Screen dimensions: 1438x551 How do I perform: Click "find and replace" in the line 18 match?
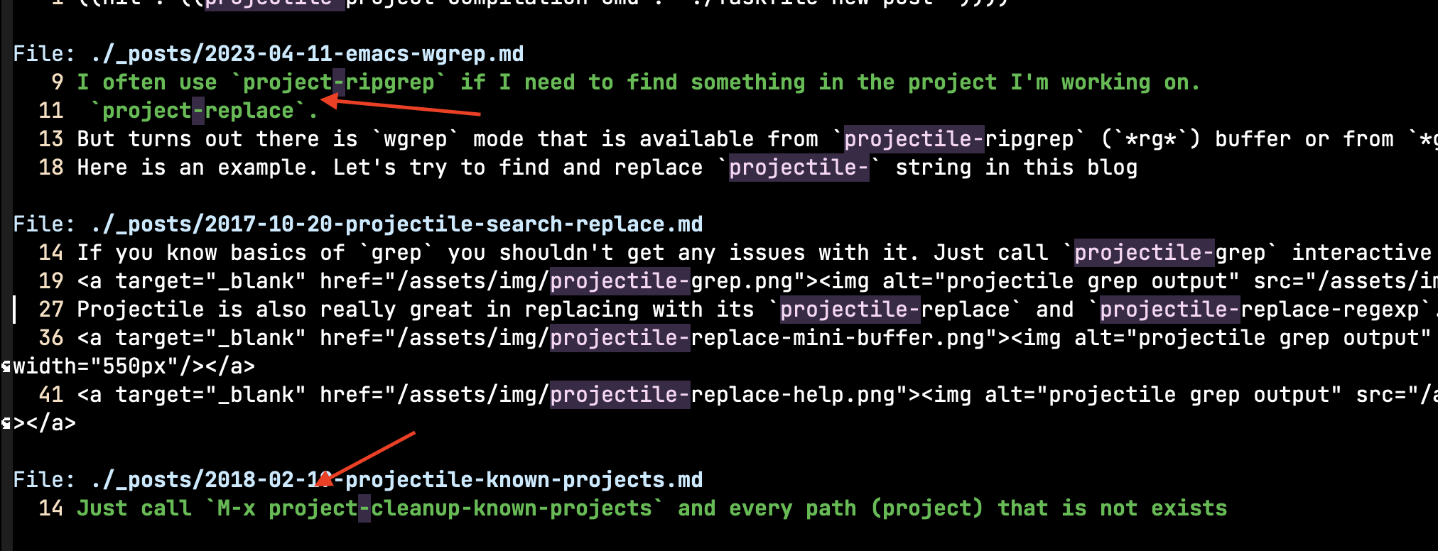tap(601, 168)
